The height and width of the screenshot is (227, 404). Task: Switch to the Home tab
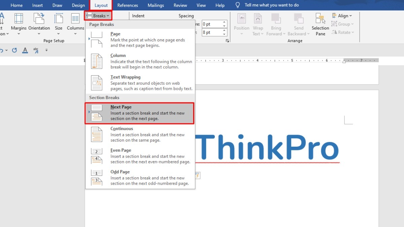click(17, 5)
